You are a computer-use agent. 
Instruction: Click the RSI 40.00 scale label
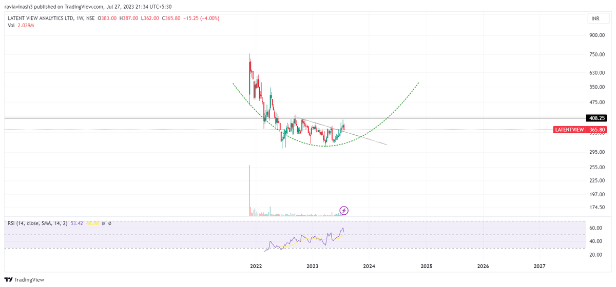click(x=595, y=241)
